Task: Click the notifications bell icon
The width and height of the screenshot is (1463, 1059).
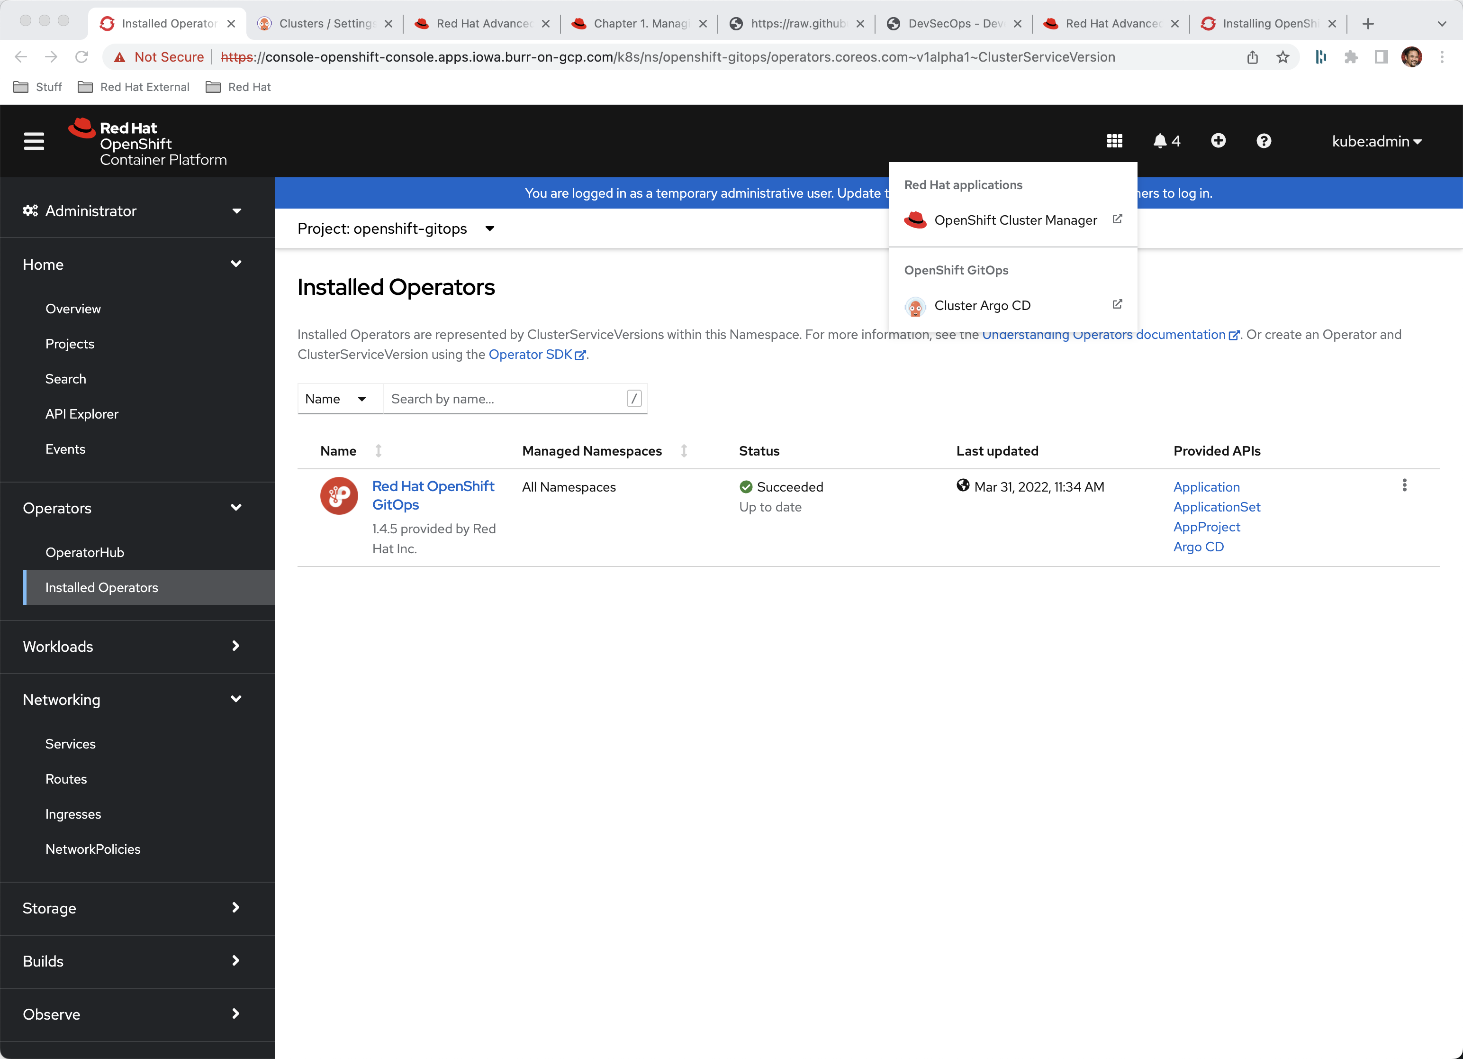Action: (x=1160, y=141)
